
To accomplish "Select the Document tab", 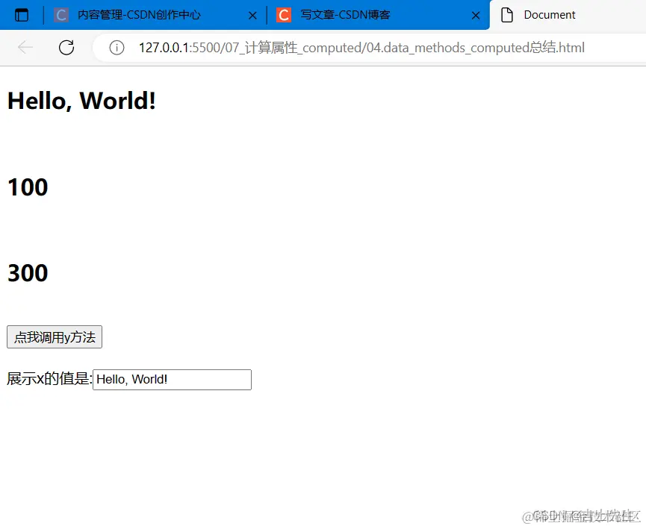I will [x=568, y=15].
